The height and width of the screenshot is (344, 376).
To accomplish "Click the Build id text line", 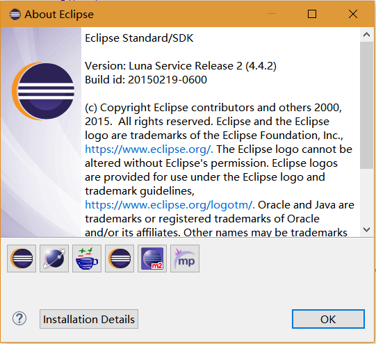I will point(146,80).
